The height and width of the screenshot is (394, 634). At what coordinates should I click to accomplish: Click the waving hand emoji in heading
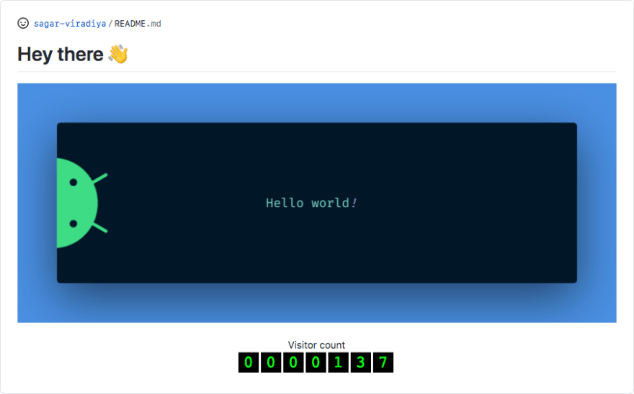pyautogui.click(x=118, y=54)
